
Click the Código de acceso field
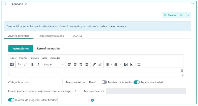coord(47,82)
